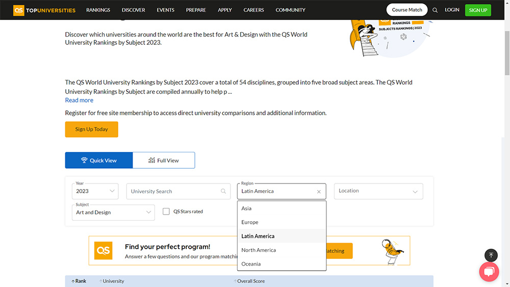Open the Subject Art and Design dropdown
This screenshot has width=510, height=287.
pos(113,212)
